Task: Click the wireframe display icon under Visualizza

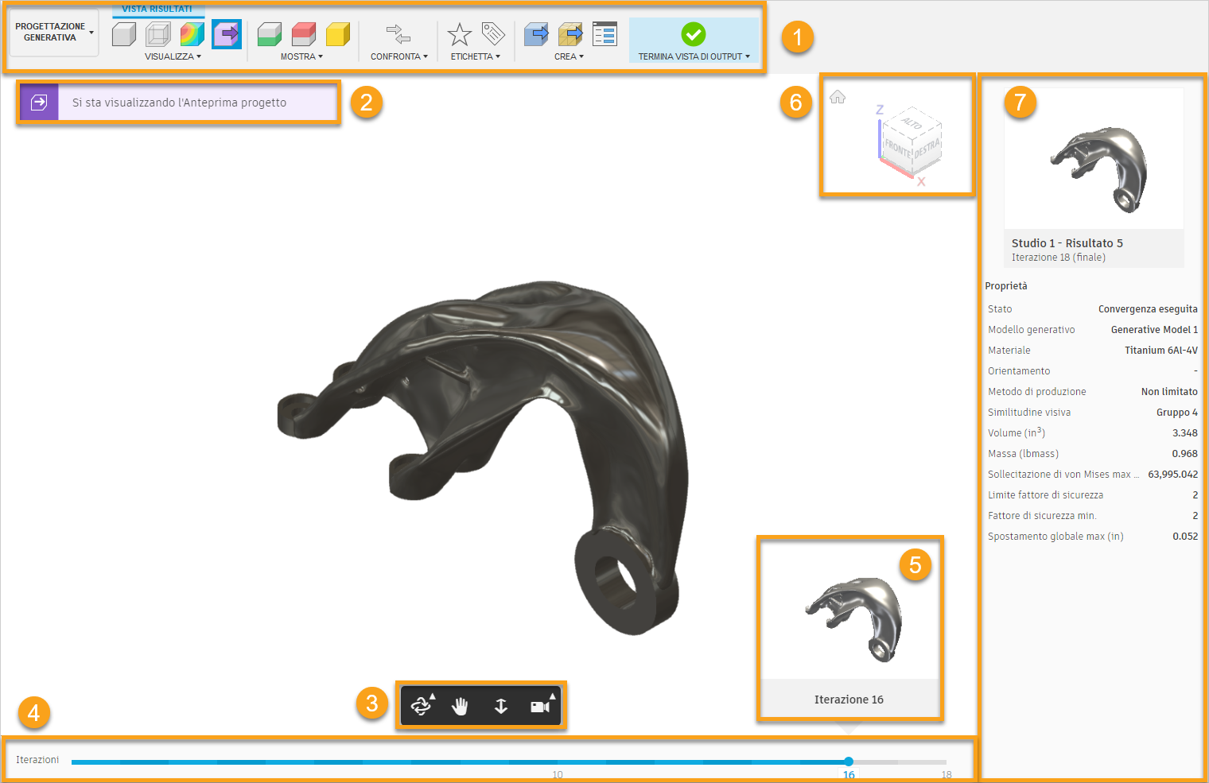Action: [157, 35]
